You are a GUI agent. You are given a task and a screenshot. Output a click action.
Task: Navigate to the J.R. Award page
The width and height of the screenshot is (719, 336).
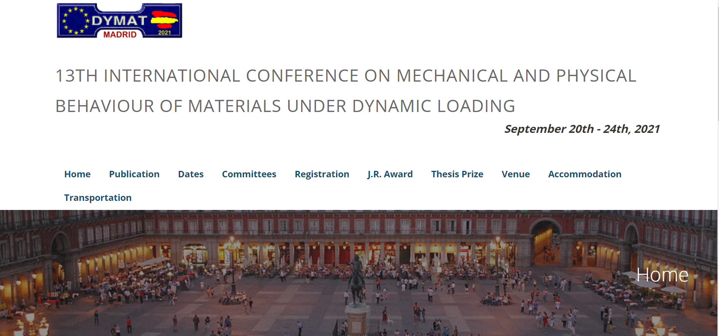390,174
